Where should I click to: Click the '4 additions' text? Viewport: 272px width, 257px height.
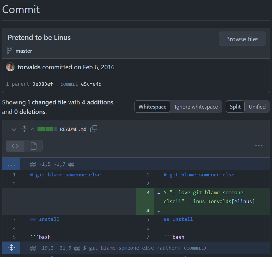(x=98, y=102)
